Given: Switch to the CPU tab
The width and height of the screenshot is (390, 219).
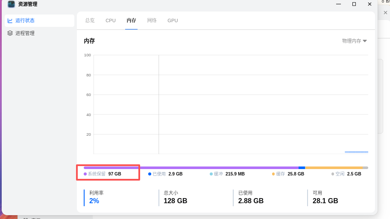Looking at the screenshot, I should click(111, 20).
